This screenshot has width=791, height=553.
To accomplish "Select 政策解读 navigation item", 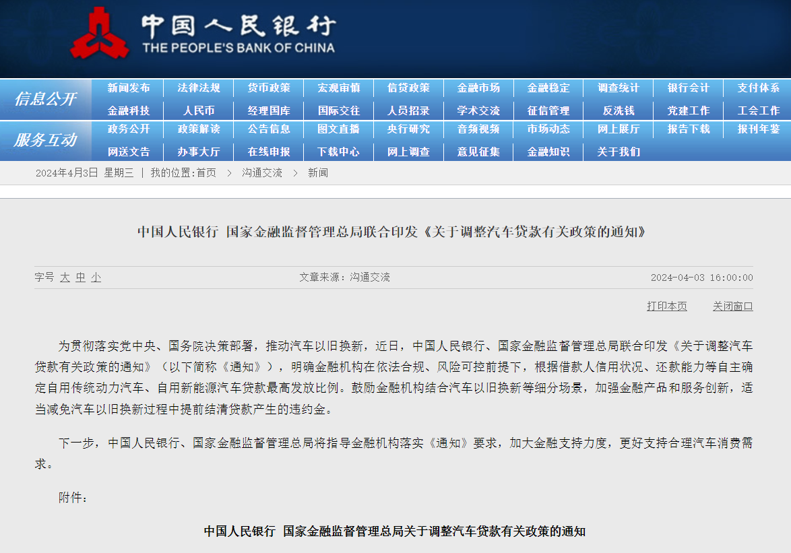I will click(199, 129).
